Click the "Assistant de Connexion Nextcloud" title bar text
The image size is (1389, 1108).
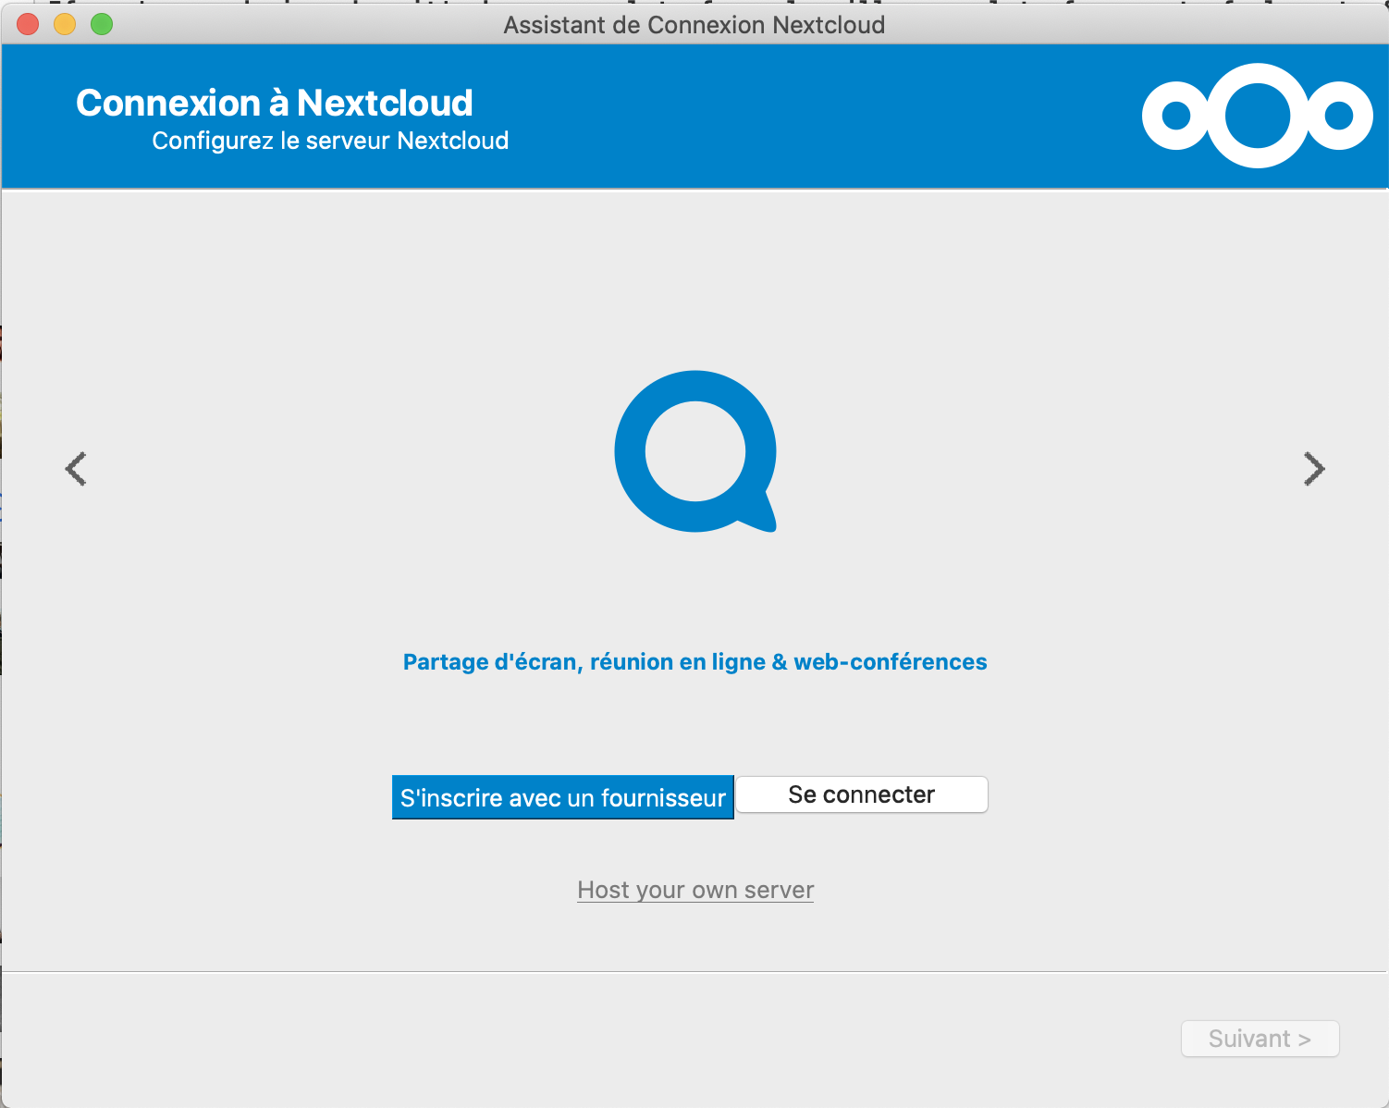694,25
